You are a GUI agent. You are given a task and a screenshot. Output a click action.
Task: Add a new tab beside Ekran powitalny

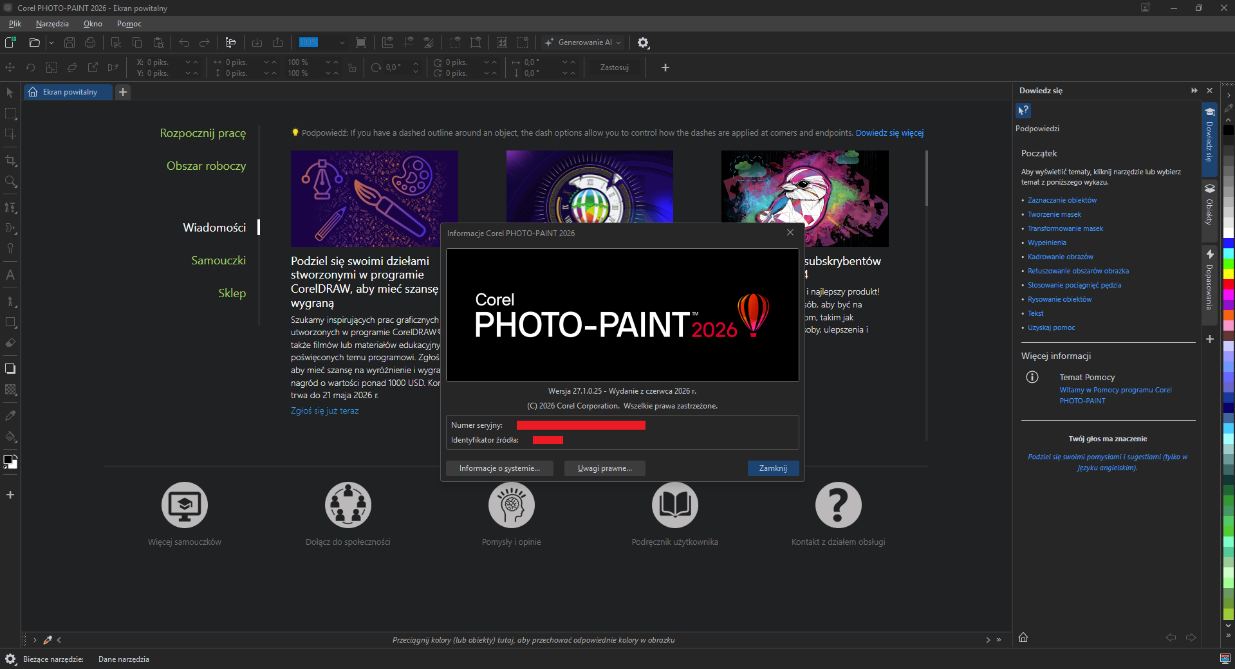[123, 92]
